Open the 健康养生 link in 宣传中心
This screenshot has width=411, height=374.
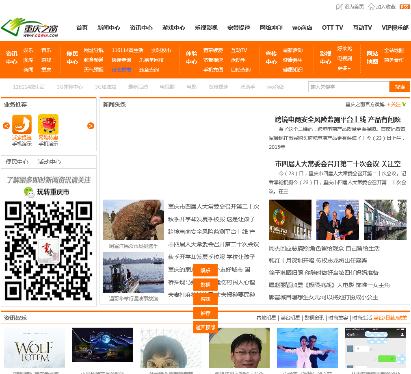point(293,60)
